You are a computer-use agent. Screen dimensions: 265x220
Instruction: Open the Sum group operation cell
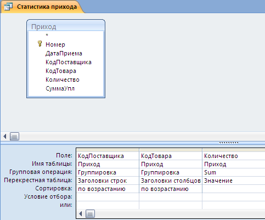[x=234, y=172]
